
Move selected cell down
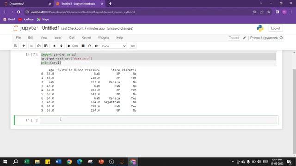click(x=62, y=46)
